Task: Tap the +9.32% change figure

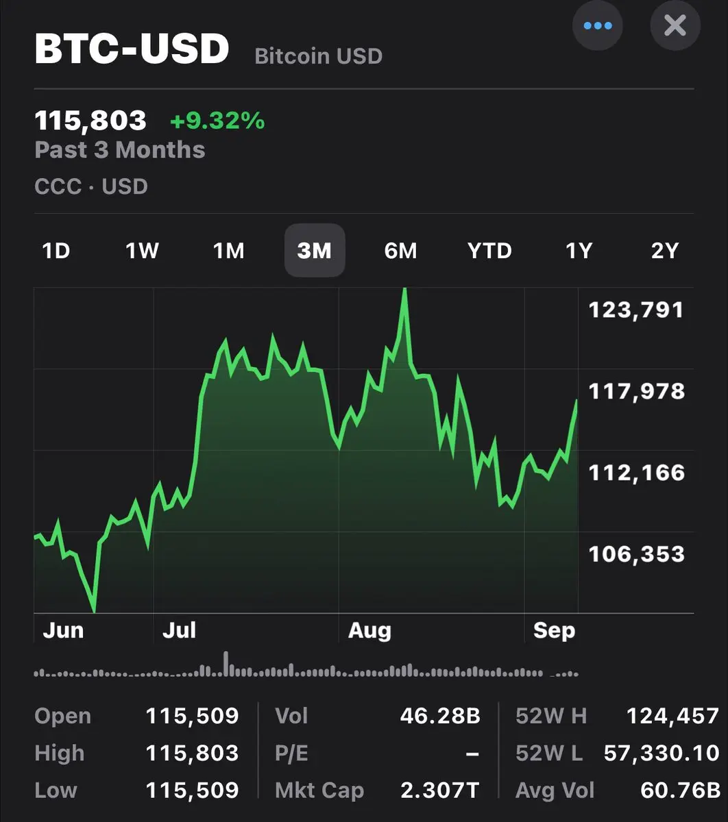Action: [x=217, y=121]
